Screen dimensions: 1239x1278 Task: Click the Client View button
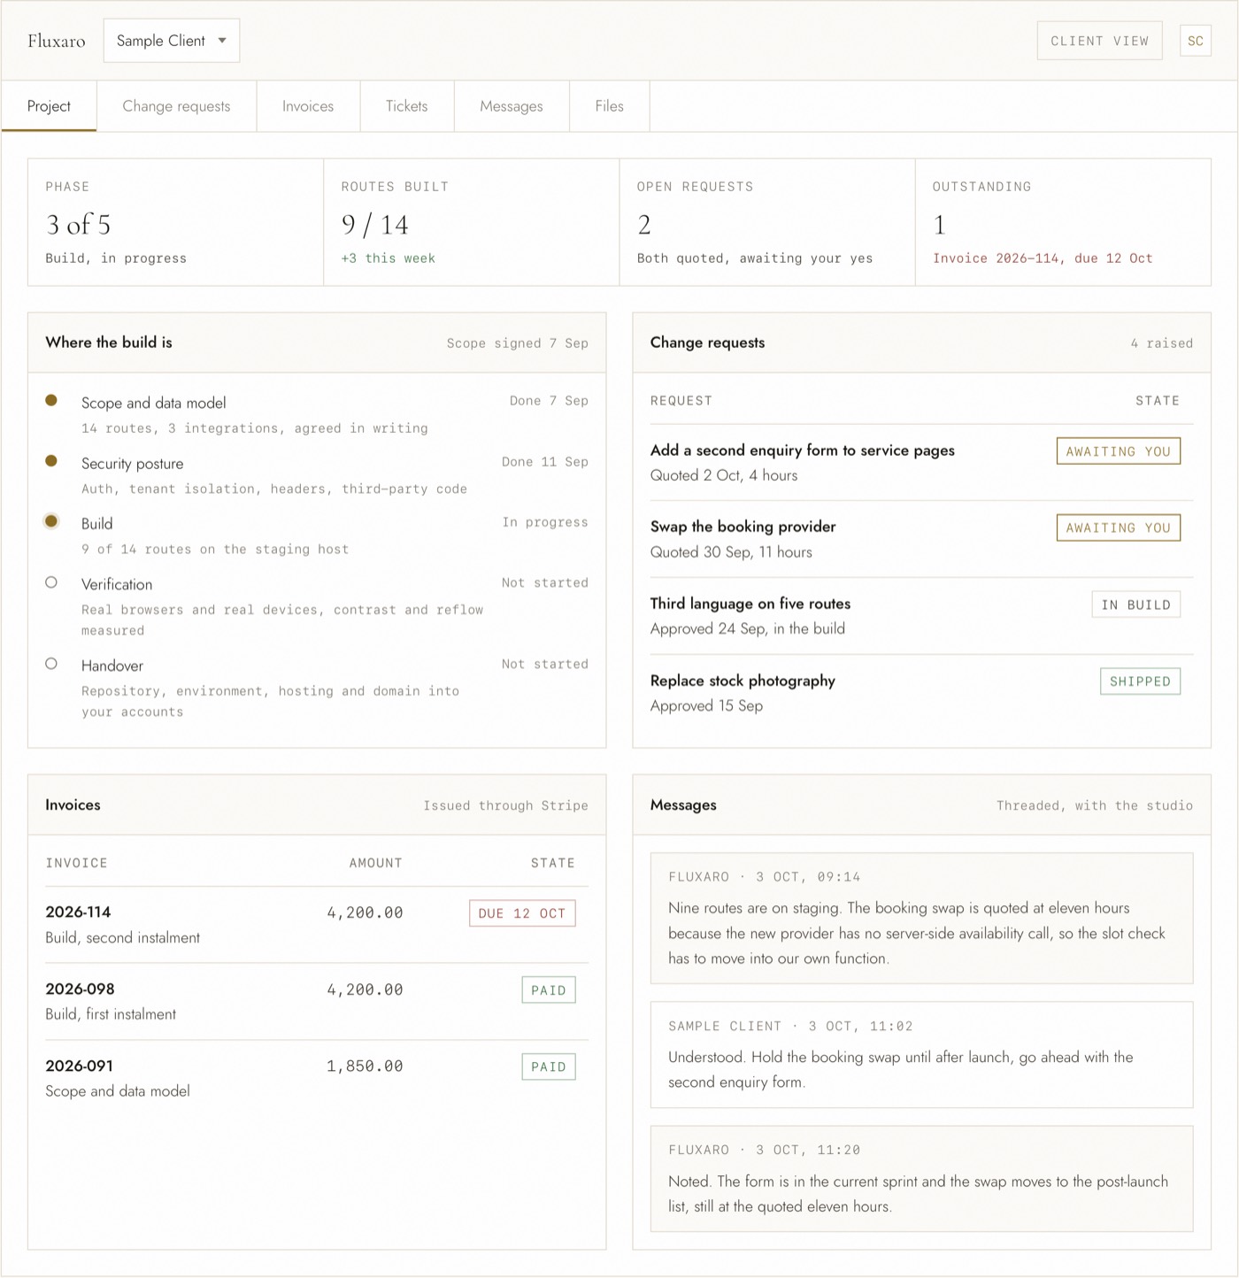click(x=1099, y=41)
